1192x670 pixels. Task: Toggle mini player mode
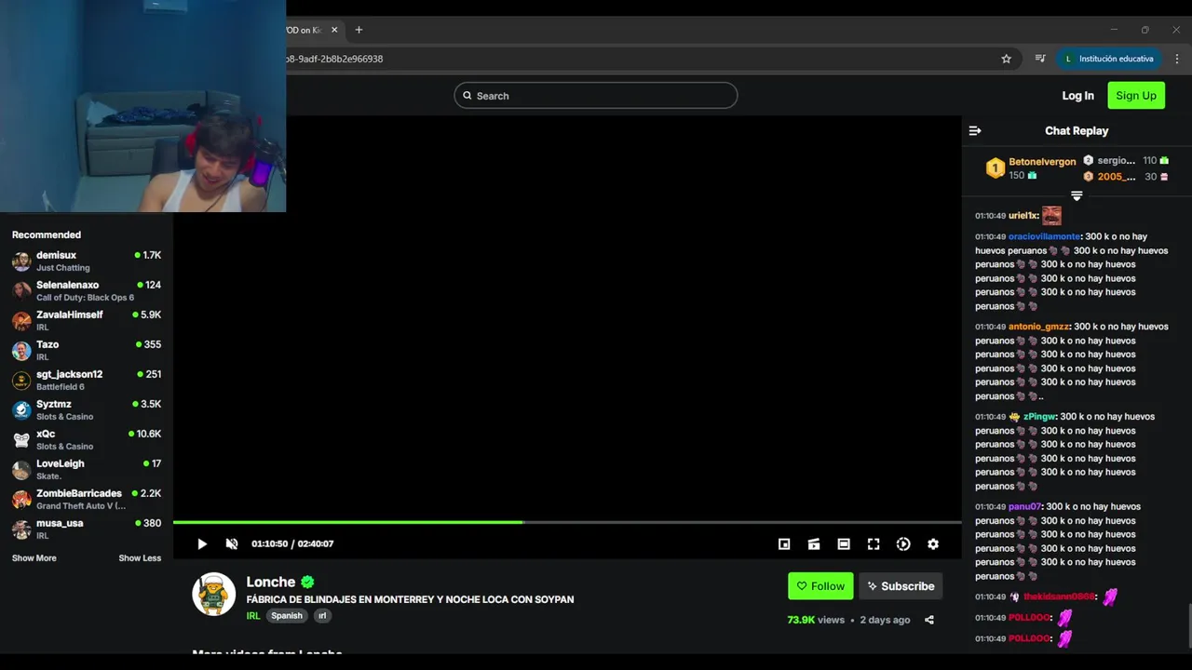[784, 544]
